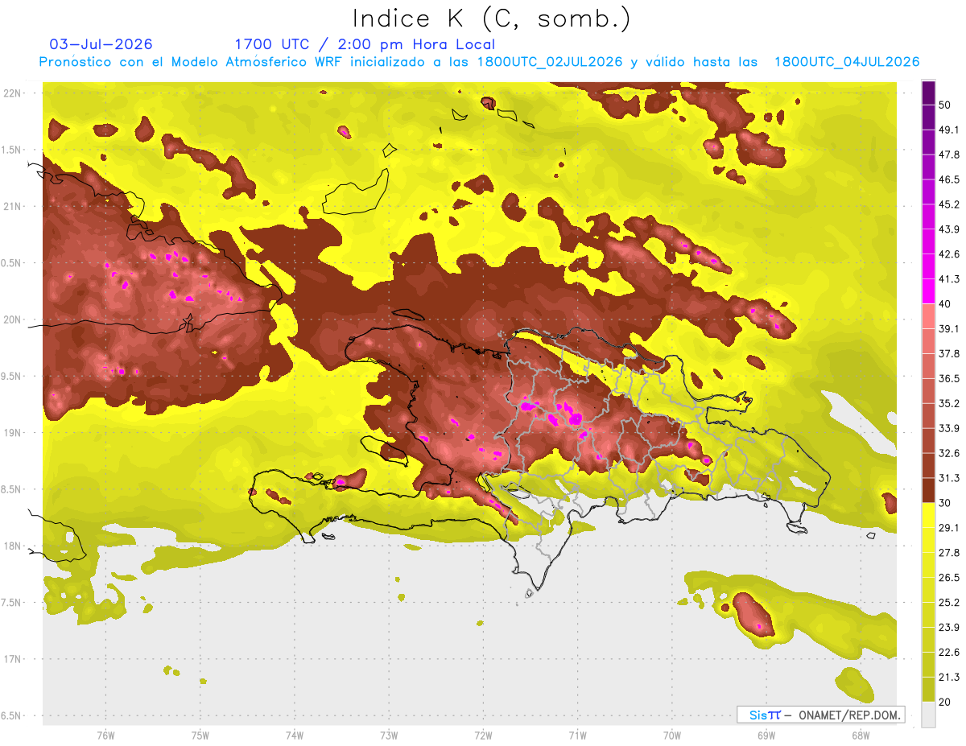The image size is (966, 746).
Task: Click the "47.8" color scale value
Action: (949, 155)
